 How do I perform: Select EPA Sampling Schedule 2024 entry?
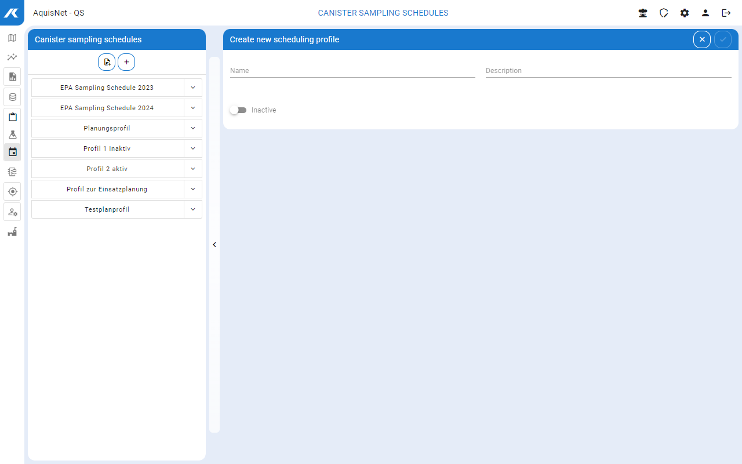tap(107, 108)
